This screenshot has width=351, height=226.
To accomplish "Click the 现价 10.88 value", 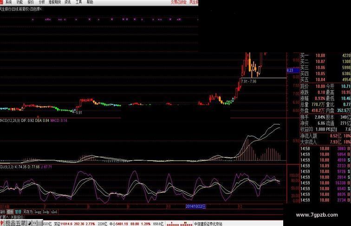I will pos(320,86).
